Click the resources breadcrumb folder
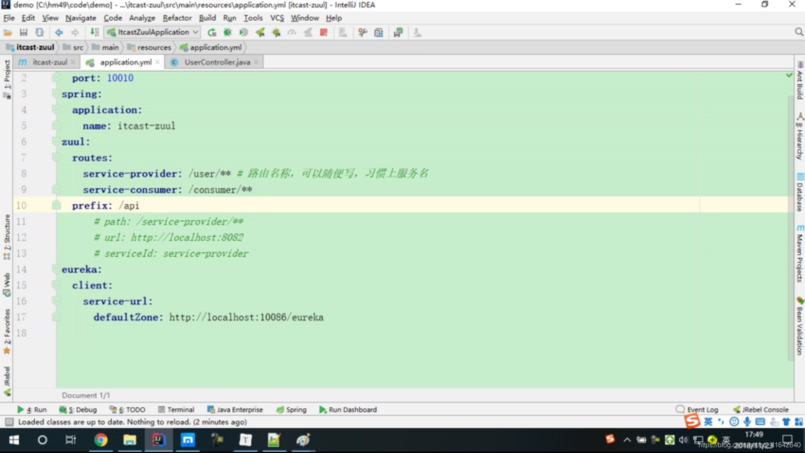 (x=149, y=47)
